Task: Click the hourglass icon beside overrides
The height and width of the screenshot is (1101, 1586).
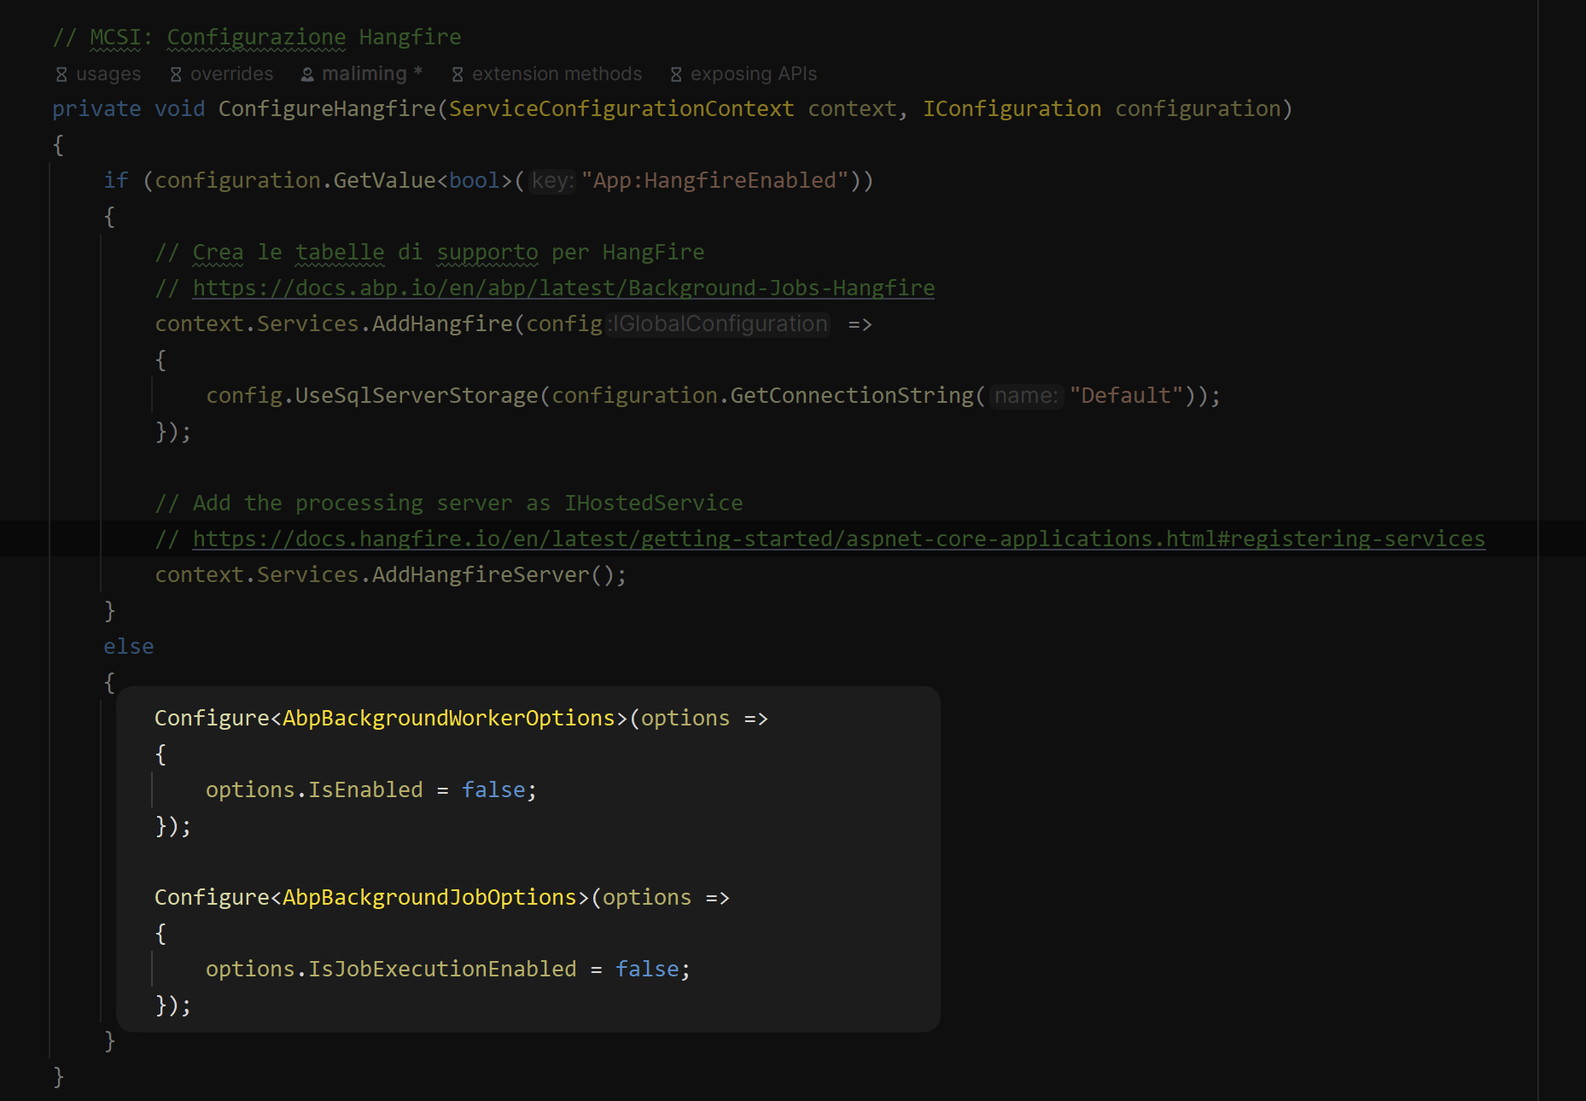Action: coord(176,75)
